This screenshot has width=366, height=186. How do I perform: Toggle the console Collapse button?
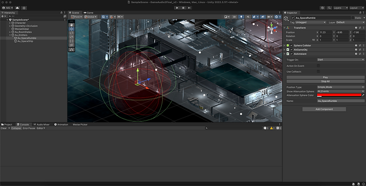click(x=16, y=128)
